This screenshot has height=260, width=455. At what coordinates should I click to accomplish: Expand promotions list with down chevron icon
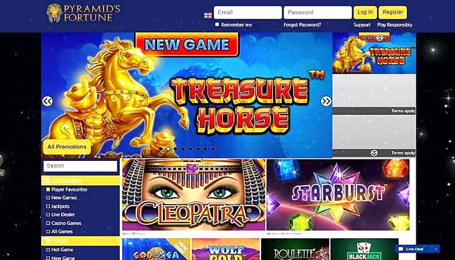point(374,153)
